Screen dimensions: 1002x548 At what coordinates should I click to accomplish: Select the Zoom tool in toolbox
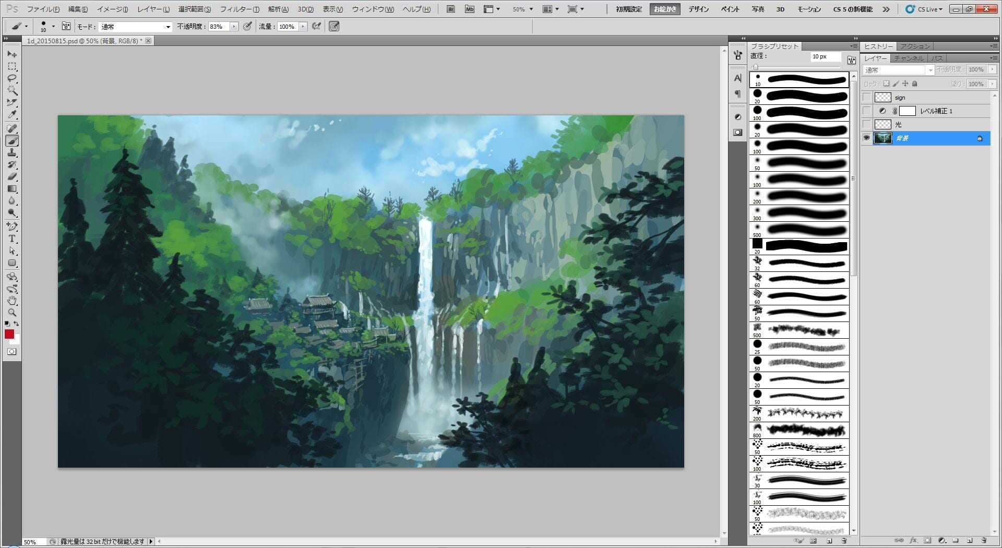click(12, 313)
